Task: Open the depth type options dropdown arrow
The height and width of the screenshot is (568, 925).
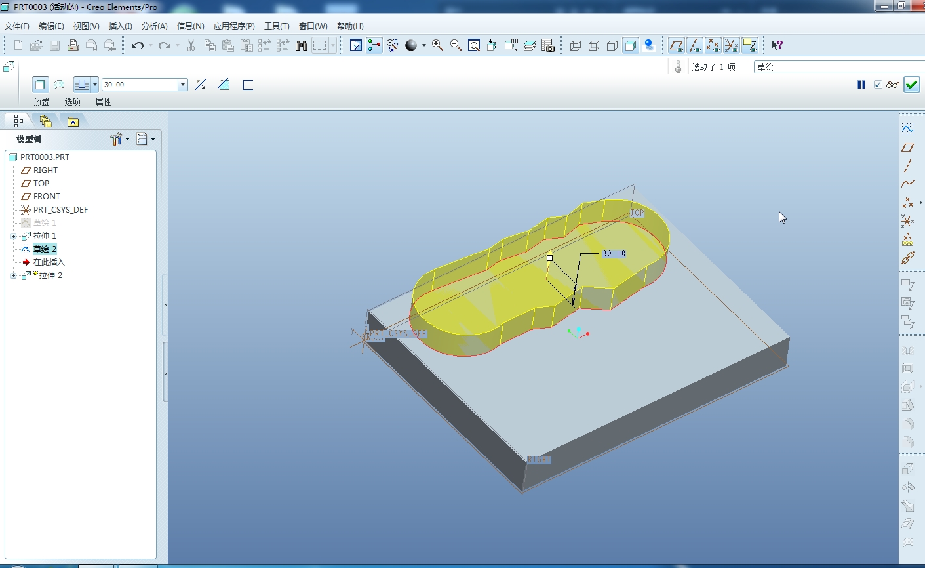Action: (95, 85)
